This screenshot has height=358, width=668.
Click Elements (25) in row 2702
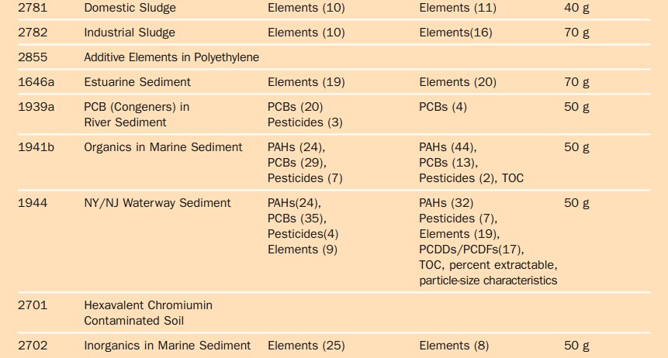[x=306, y=346]
